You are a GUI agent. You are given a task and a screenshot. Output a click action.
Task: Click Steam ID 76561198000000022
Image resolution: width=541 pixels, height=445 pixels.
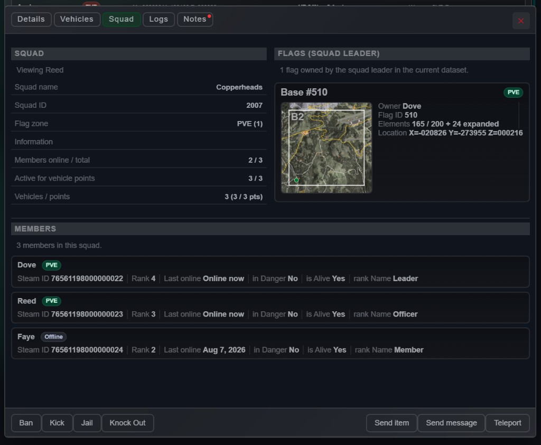click(87, 279)
